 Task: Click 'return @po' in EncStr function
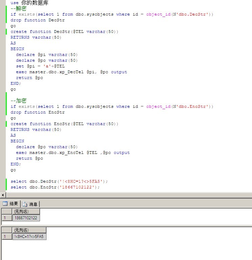[x=30, y=158]
